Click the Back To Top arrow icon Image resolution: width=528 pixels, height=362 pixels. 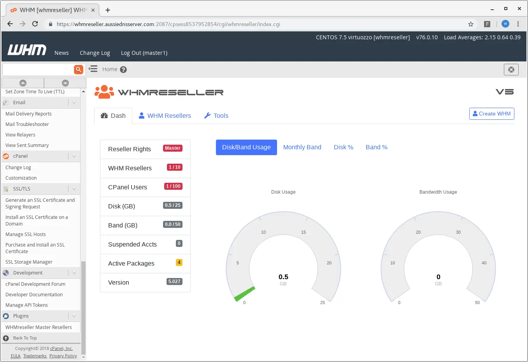6,338
